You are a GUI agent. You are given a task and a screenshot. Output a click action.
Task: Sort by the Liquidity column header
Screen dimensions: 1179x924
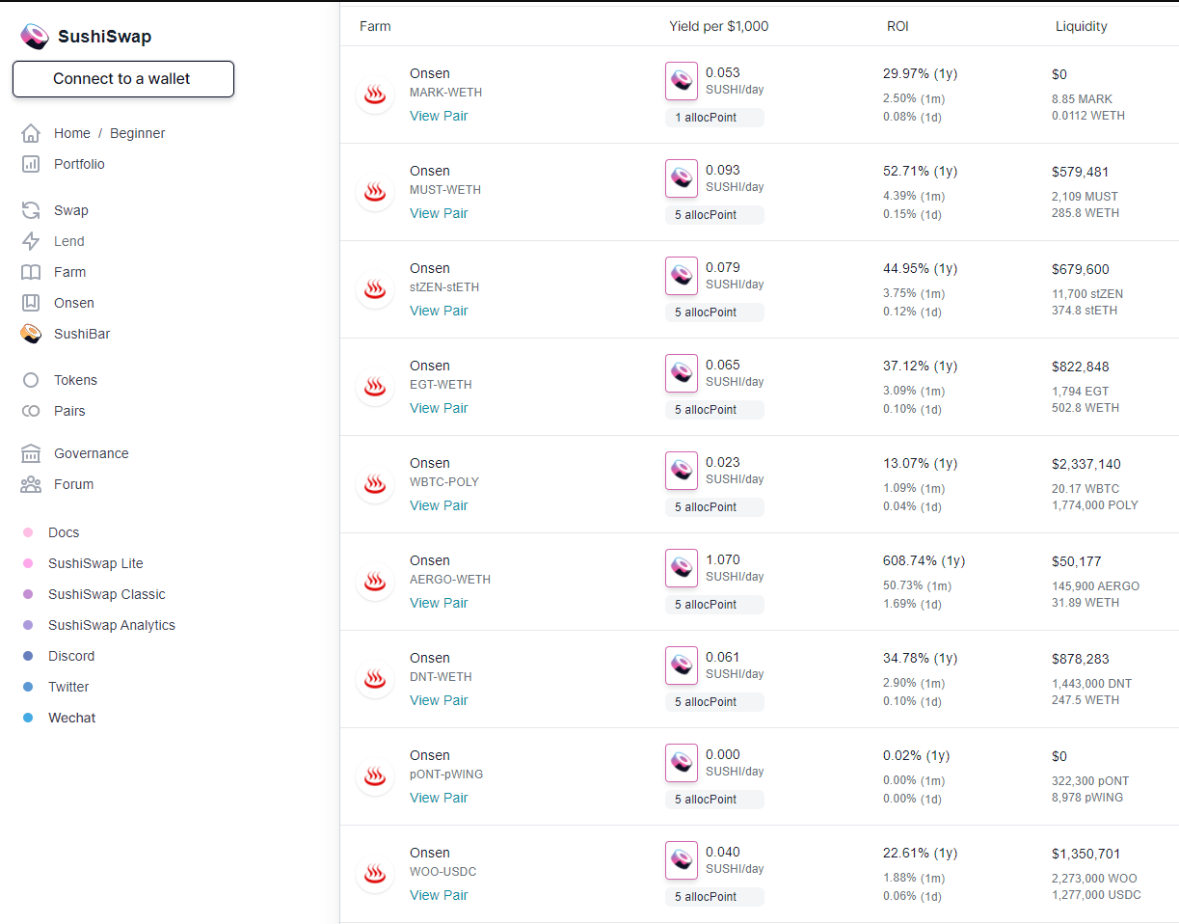(1082, 26)
